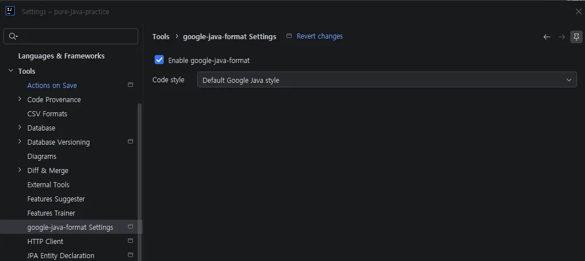Open the Database settings page
The height and width of the screenshot is (261, 585).
coord(41,128)
